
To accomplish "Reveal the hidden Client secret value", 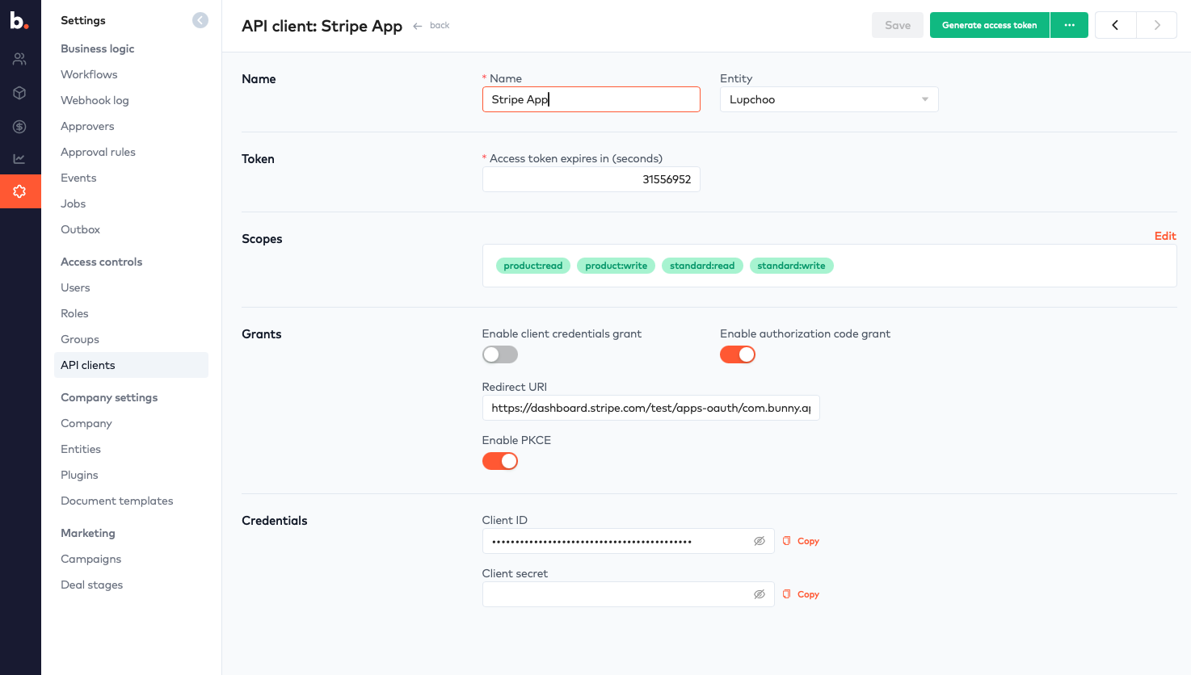I will tap(760, 594).
